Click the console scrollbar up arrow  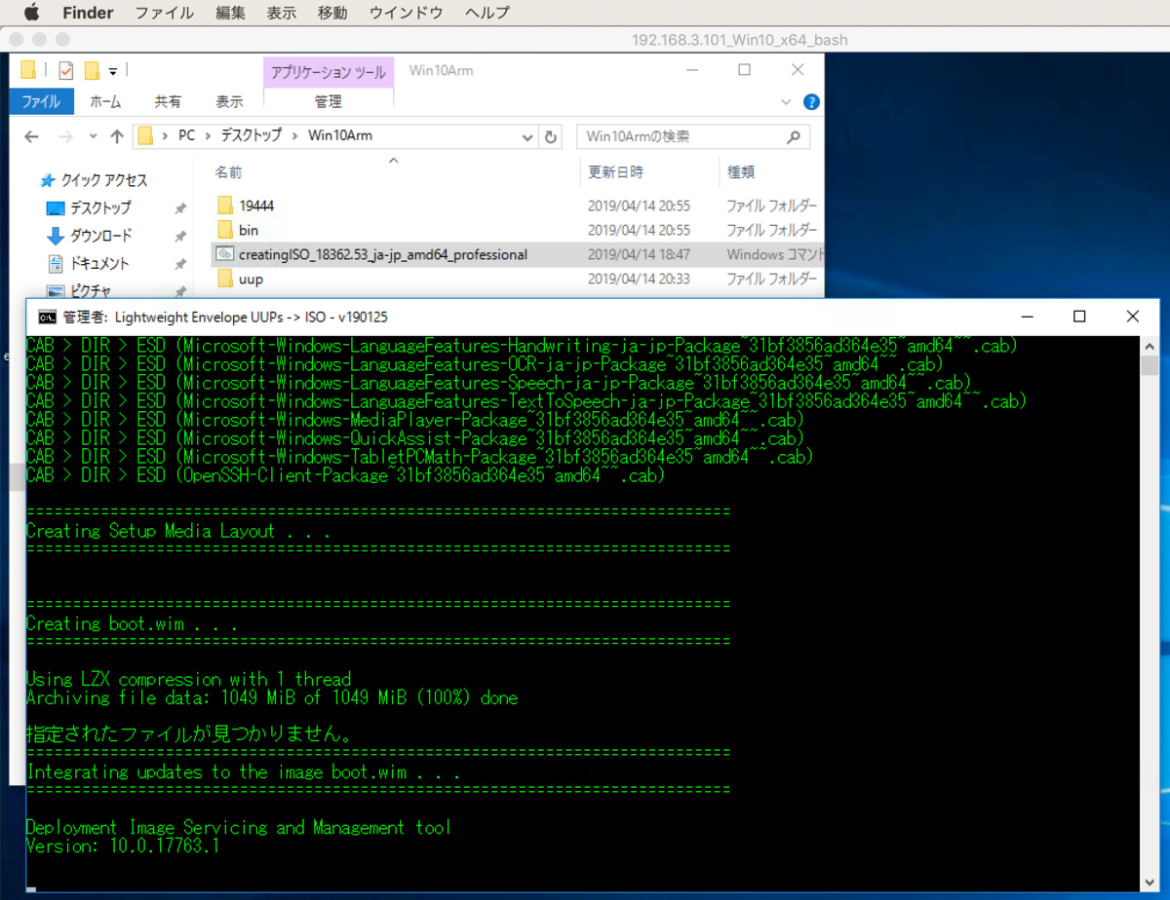click(x=1150, y=346)
